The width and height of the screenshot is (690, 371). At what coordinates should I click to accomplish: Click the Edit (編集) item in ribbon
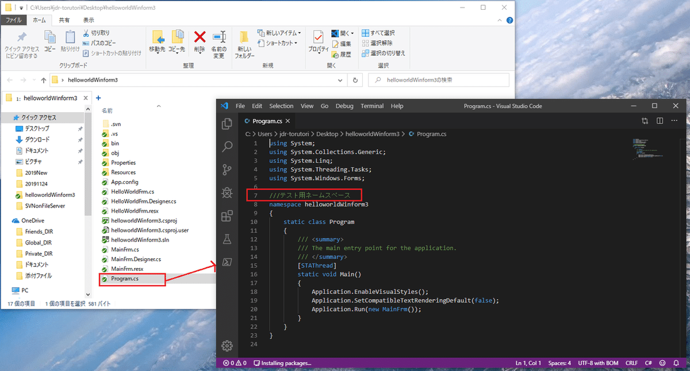342,44
